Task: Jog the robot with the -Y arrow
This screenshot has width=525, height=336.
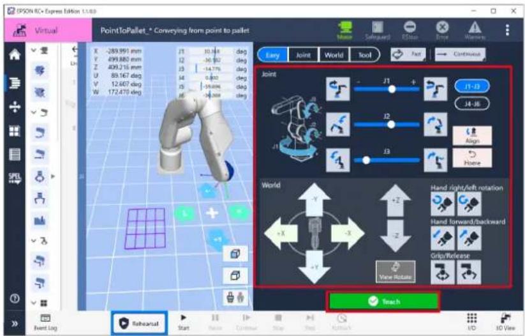Action: coord(314,199)
